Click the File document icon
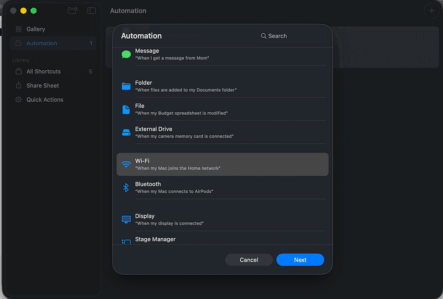This screenshot has height=299, width=443. coord(126,109)
